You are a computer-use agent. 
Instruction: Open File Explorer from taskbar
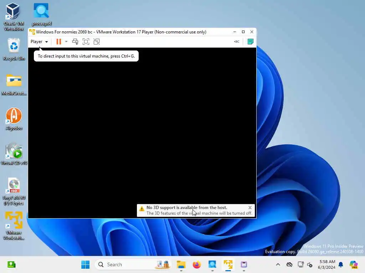point(181,264)
